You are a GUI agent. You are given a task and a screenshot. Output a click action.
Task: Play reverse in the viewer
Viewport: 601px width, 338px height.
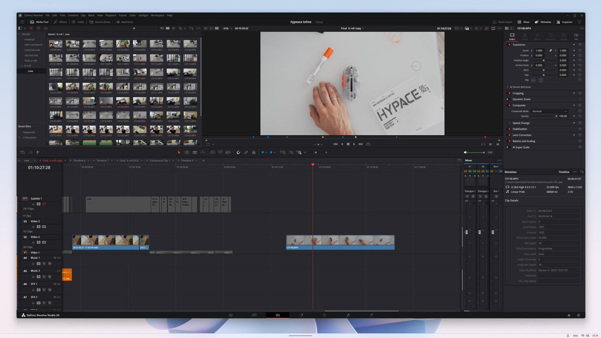point(342,144)
